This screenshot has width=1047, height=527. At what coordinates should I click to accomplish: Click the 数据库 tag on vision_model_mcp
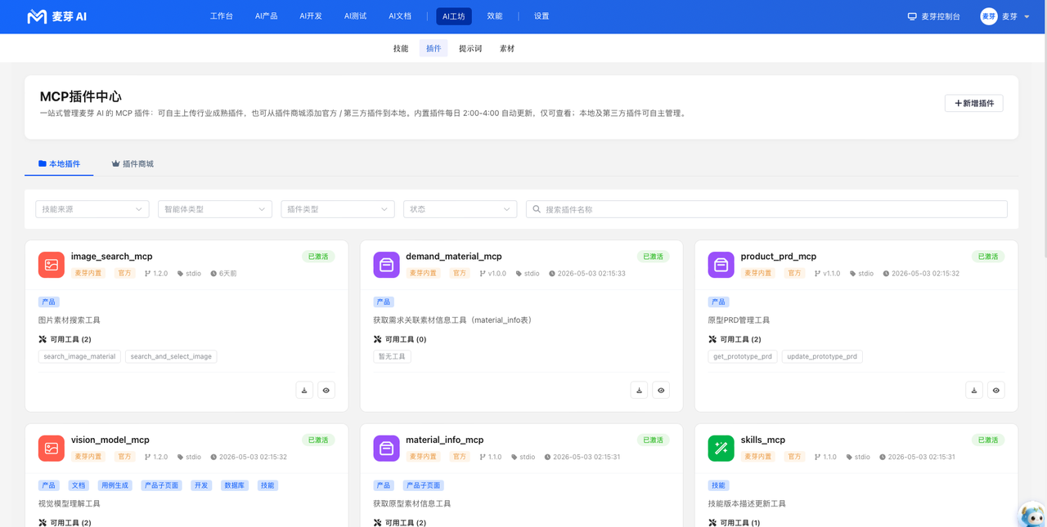click(x=234, y=485)
